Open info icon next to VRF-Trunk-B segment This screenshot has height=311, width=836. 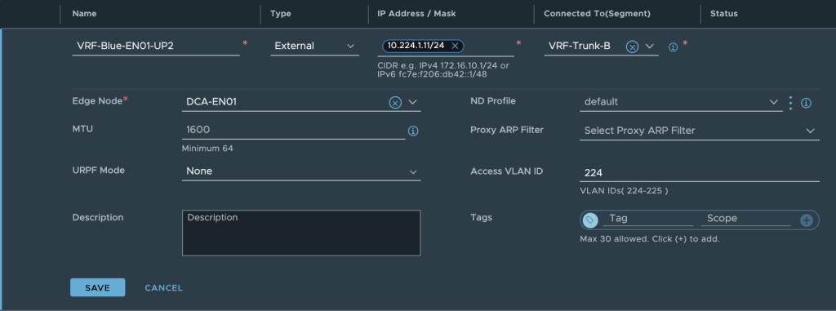pos(673,47)
